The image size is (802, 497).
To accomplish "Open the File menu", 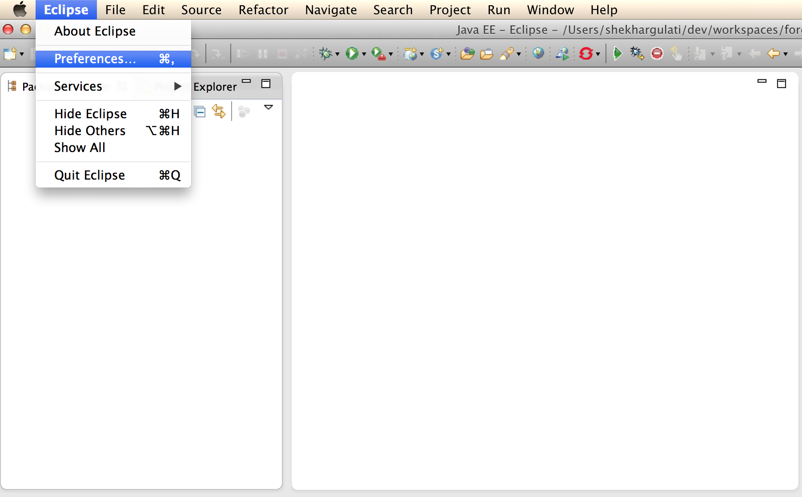I will click(x=115, y=10).
